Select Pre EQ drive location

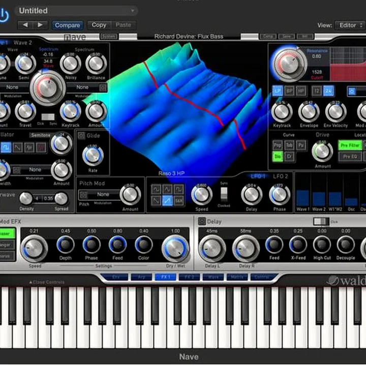click(x=350, y=157)
